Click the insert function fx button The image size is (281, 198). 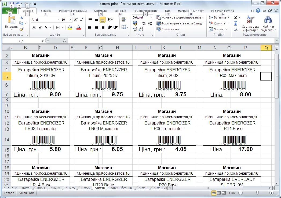point(64,41)
